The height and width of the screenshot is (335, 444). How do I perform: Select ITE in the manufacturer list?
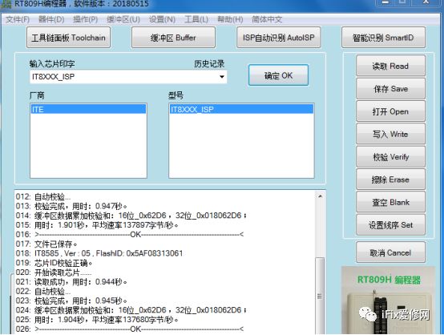click(88, 109)
